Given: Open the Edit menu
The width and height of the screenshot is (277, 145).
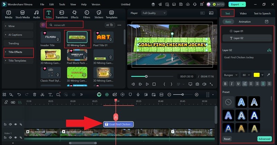Looking at the screenshot, I should pos(52,4).
